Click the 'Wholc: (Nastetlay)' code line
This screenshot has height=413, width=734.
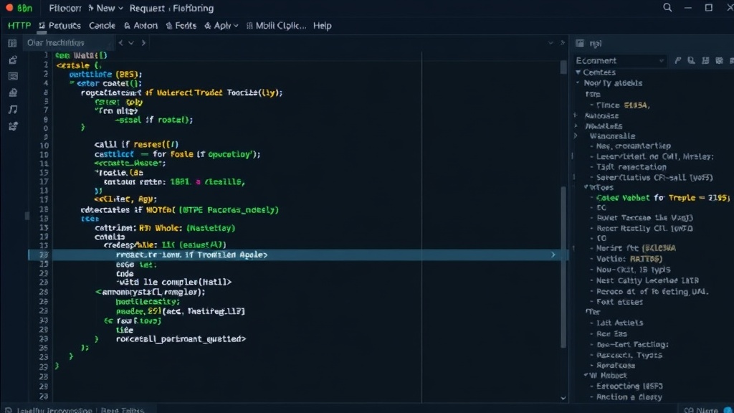tap(165, 228)
